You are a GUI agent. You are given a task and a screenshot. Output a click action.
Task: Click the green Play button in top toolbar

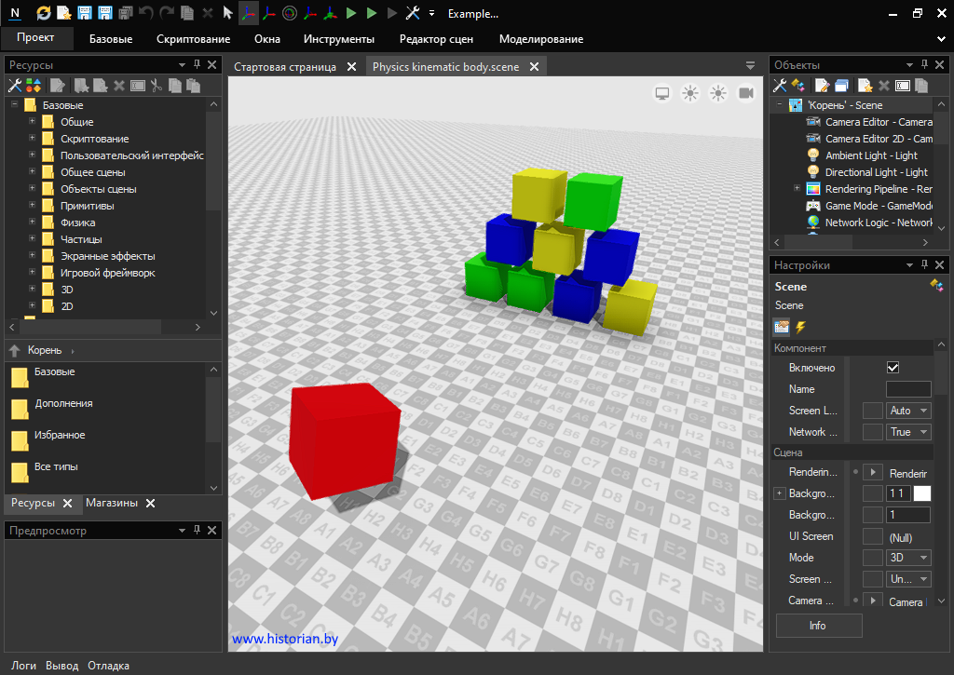point(351,13)
